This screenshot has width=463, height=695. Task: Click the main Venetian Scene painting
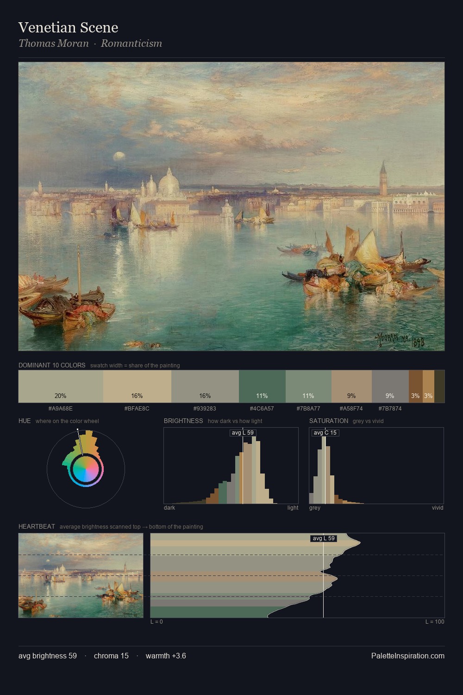point(231,207)
